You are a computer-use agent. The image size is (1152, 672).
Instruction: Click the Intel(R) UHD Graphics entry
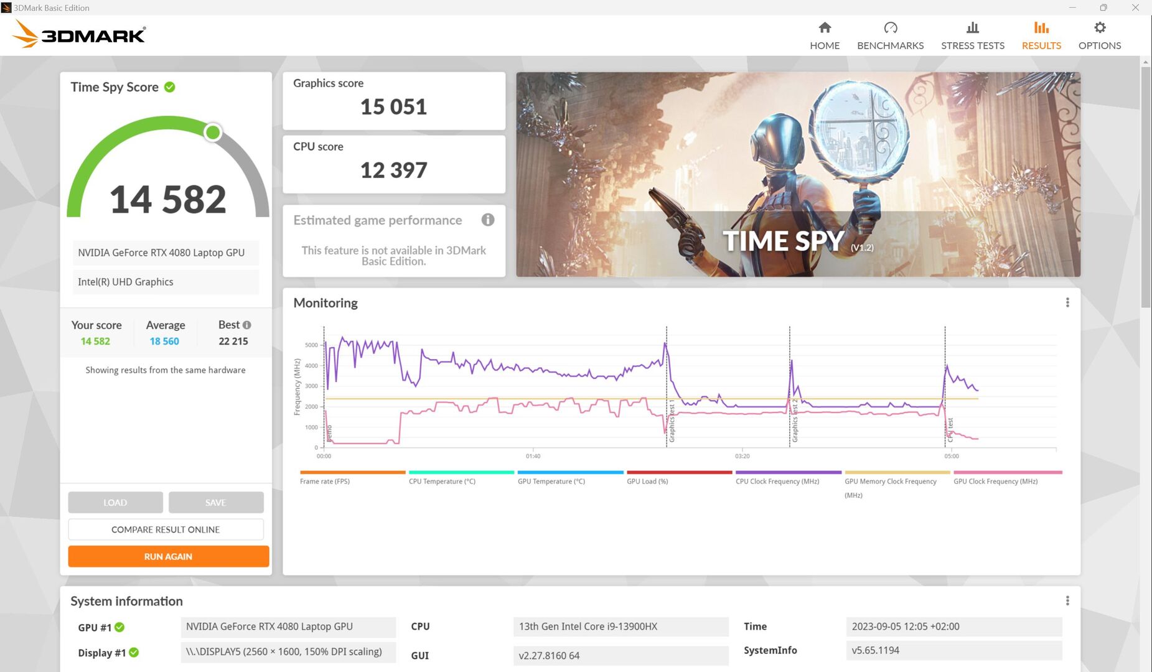(166, 282)
